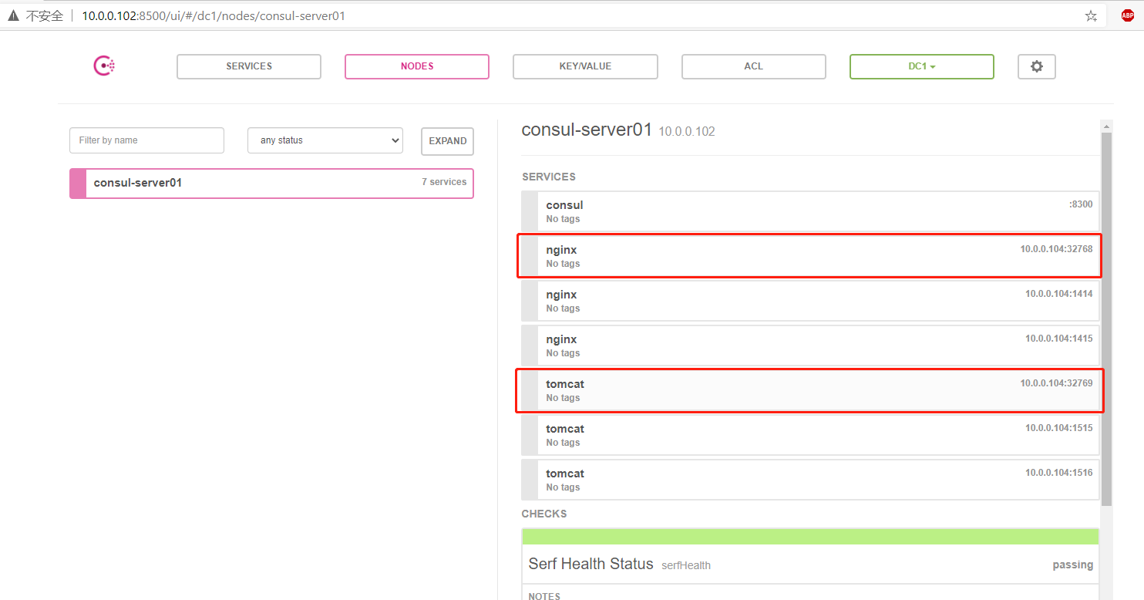Click the not-secure warning icon

(13, 15)
